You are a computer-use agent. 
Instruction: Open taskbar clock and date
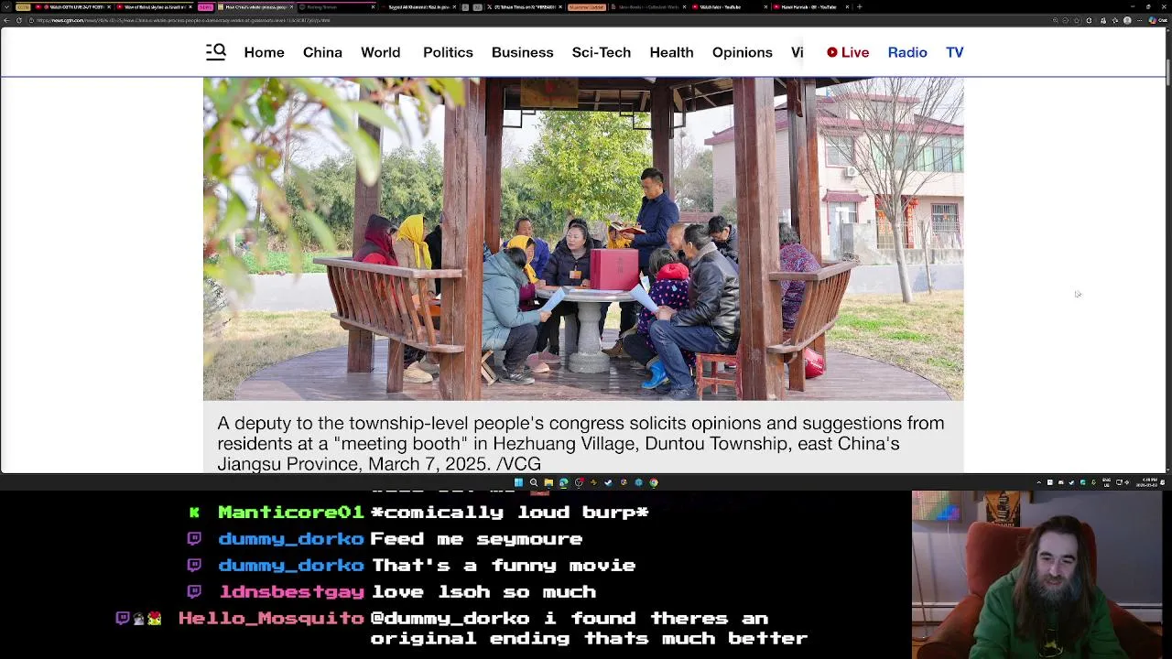[x=1149, y=482]
